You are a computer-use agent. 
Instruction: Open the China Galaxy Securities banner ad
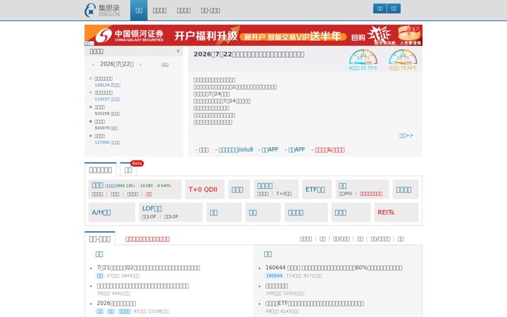click(x=254, y=35)
